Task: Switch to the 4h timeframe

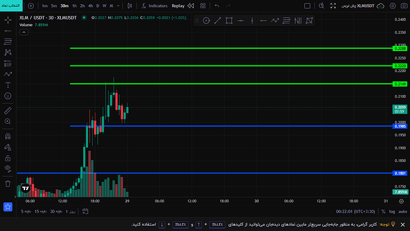Action: click(90, 6)
